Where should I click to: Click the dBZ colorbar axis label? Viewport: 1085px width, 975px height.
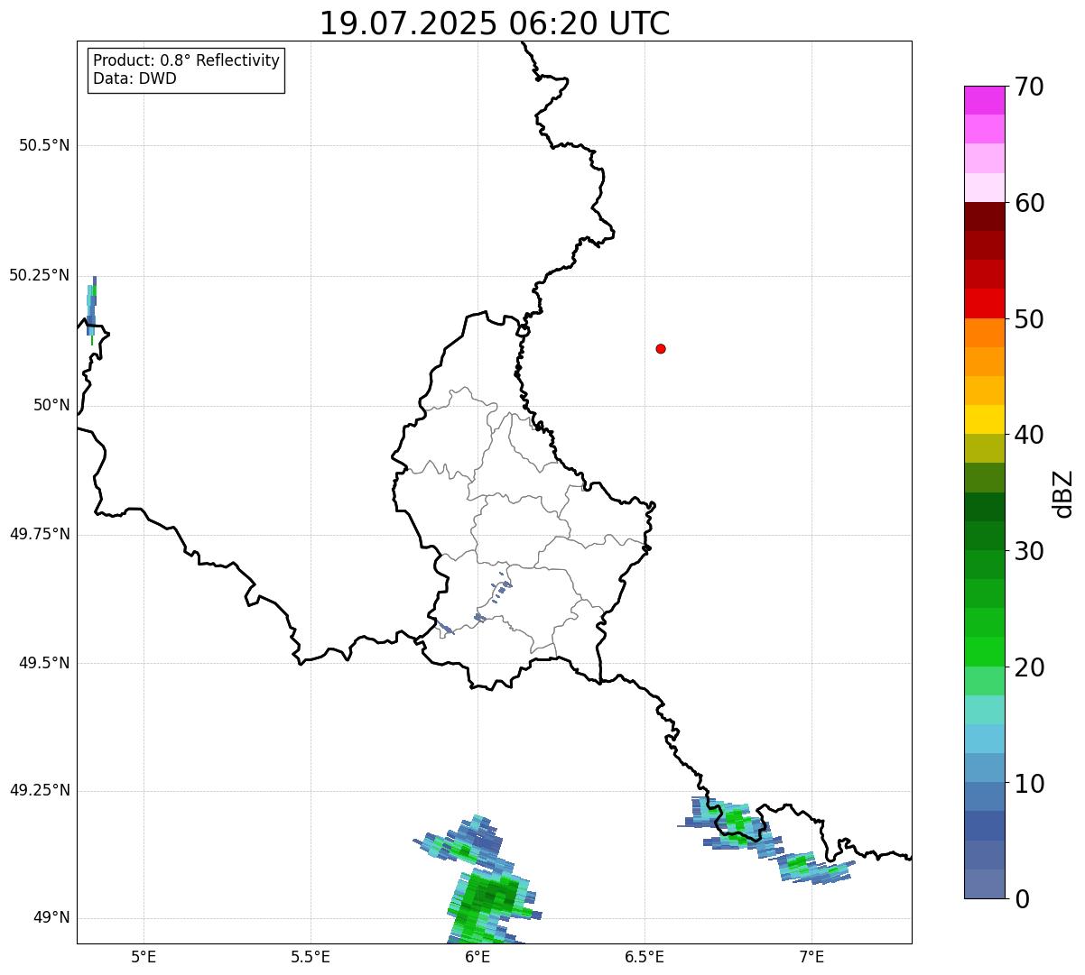coord(1063,493)
